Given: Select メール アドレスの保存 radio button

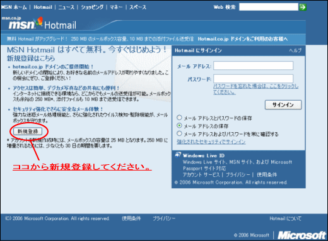Looking at the screenshot, I should pos(179,125).
